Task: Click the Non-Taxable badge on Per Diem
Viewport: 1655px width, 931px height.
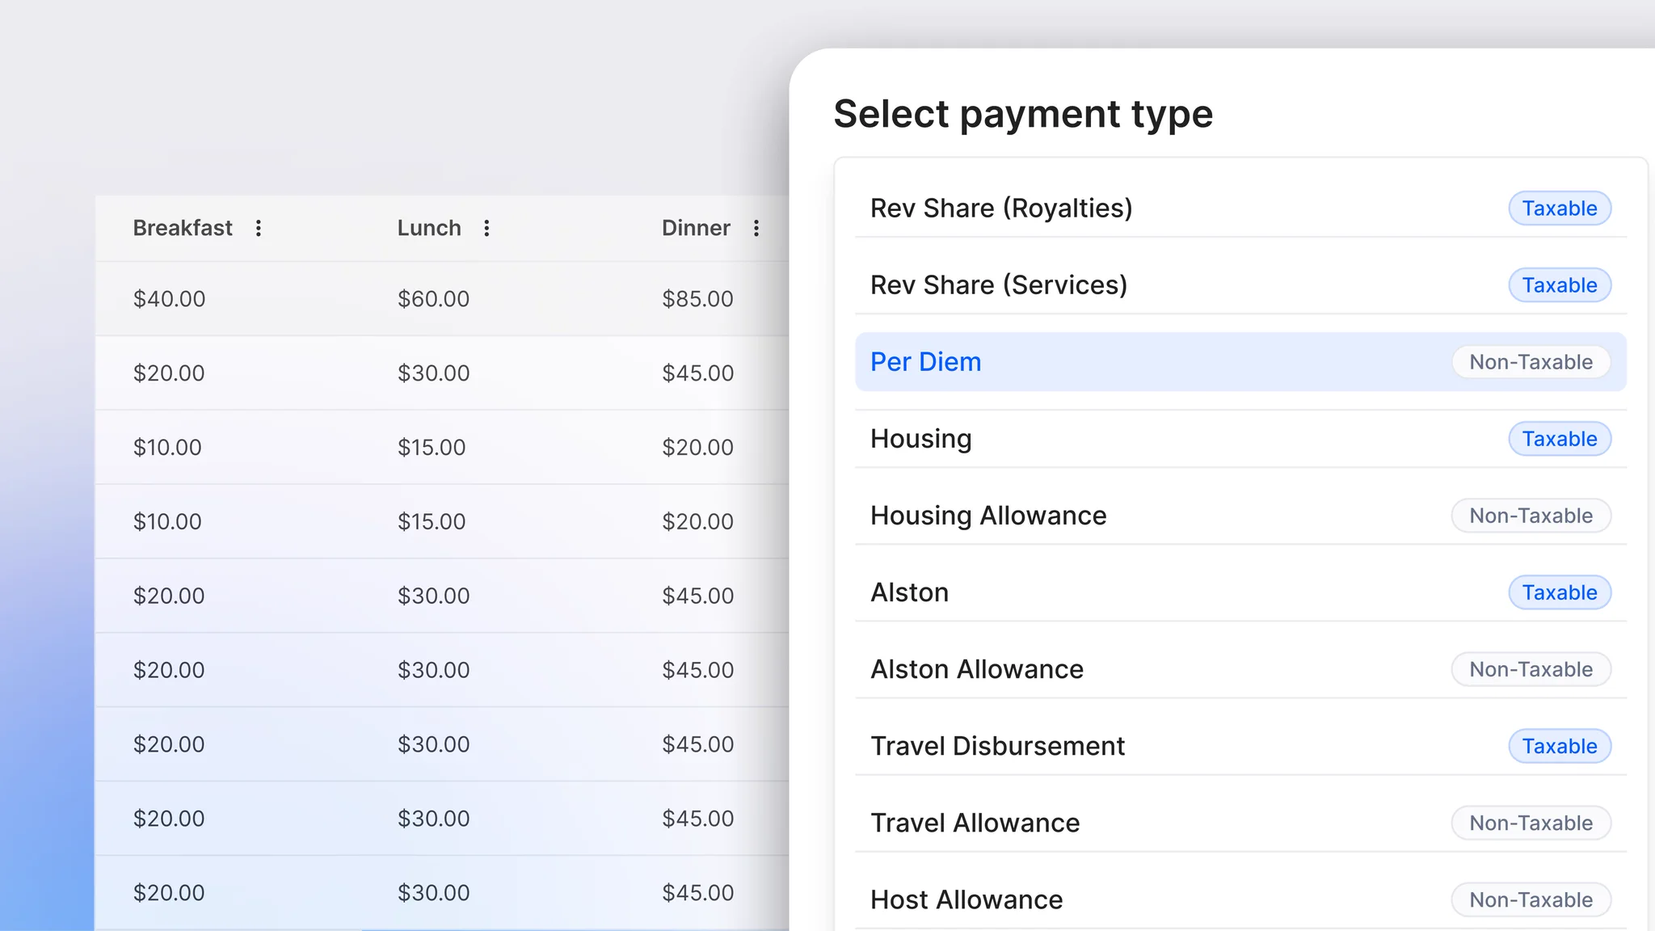Action: tap(1531, 362)
